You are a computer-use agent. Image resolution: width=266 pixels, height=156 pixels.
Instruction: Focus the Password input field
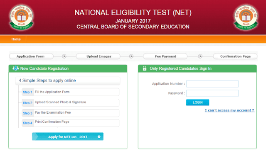212,93
